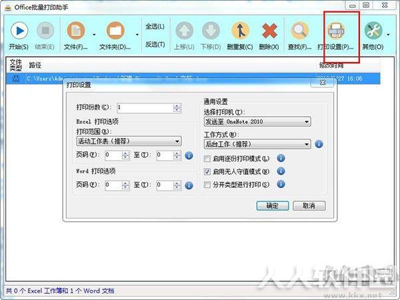Click the Stop (结束) icon
The image size is (400, 300).
[x=45, y=31]
